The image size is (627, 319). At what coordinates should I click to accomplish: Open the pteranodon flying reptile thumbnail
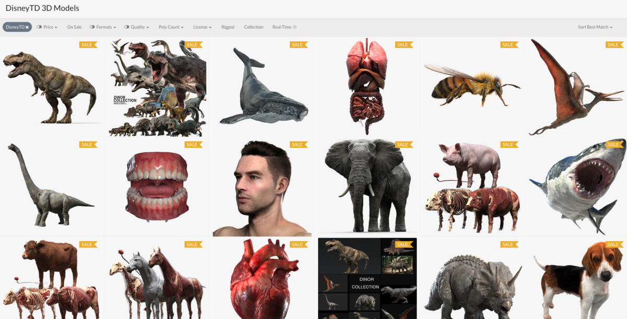pyautogui.click(x=577, y=86)
